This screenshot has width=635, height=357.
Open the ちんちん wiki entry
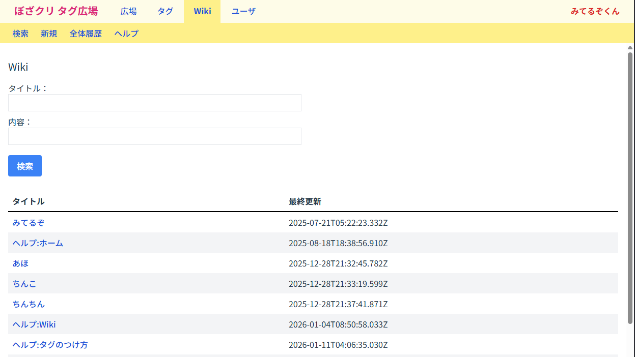29,304
